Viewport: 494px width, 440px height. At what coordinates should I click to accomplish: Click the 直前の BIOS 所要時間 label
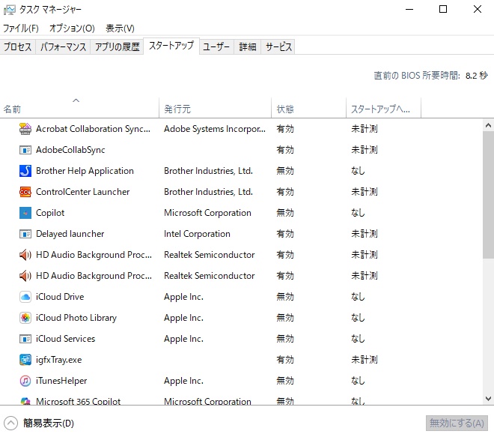(417, 76)
